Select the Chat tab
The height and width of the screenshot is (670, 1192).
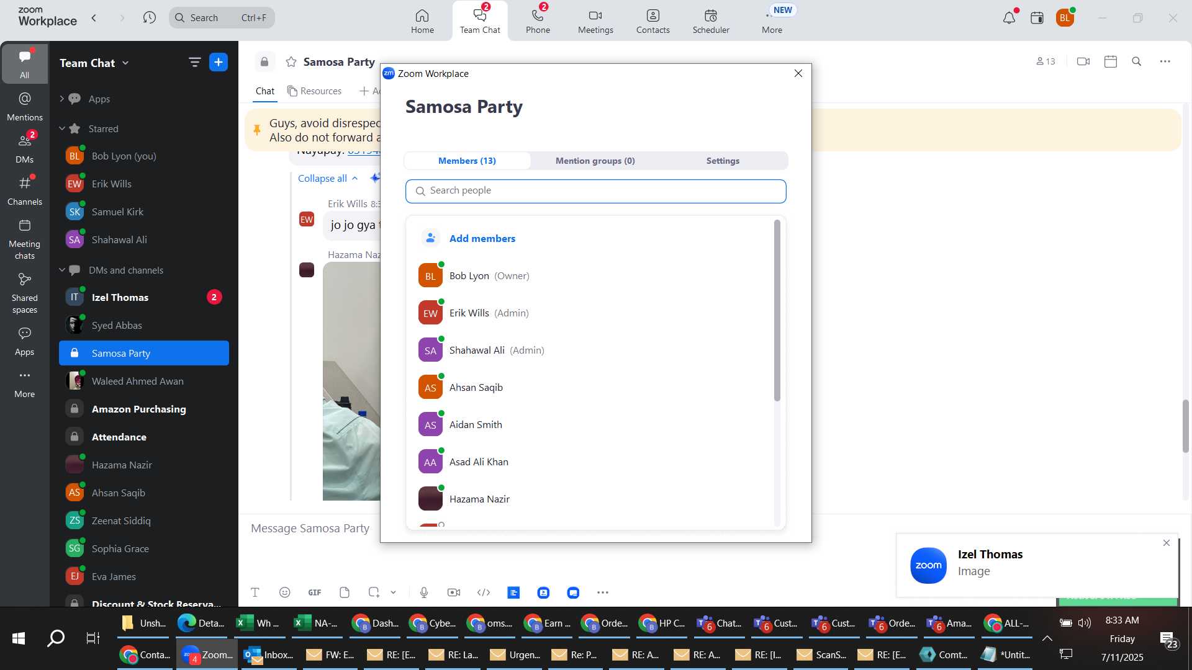click(x=265, y=91)
